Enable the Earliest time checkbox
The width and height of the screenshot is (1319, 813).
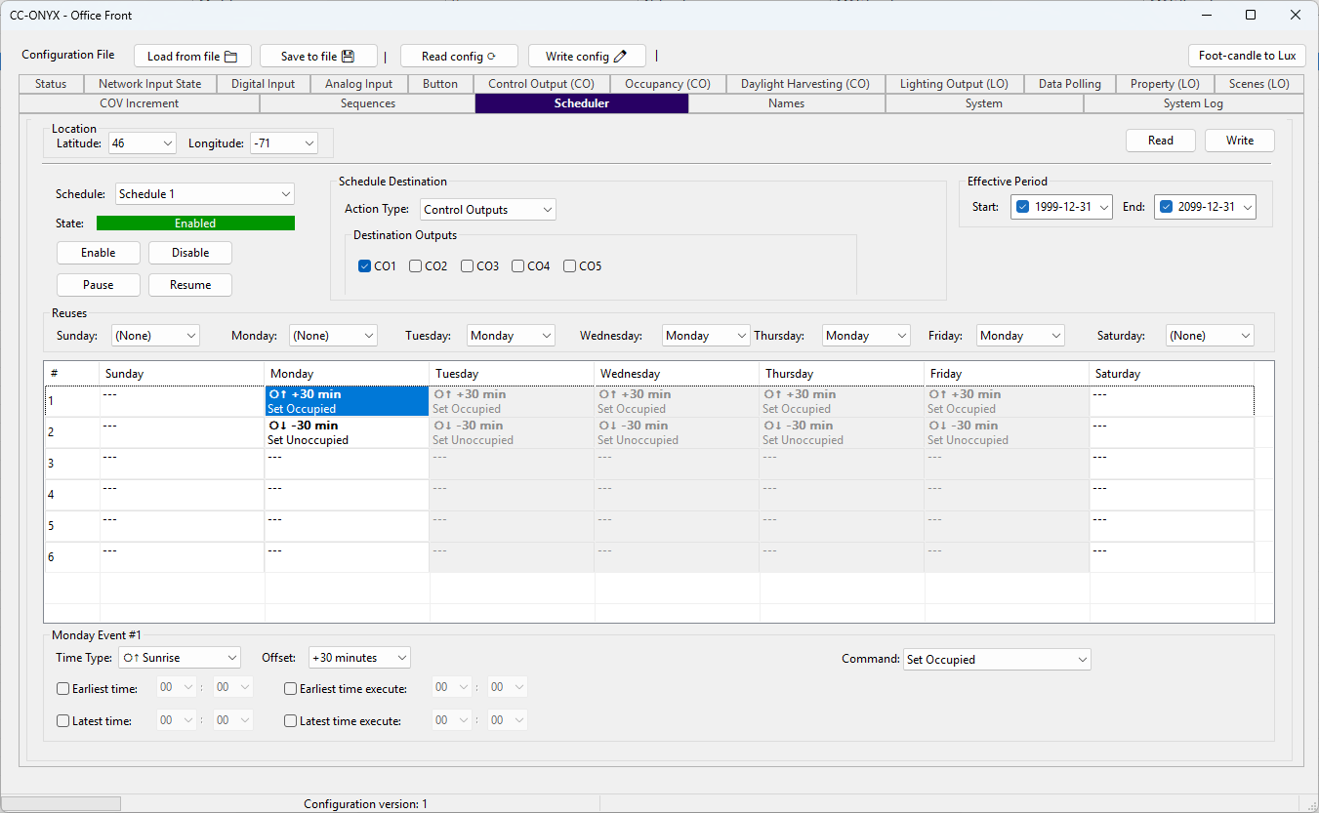point(63,689)
